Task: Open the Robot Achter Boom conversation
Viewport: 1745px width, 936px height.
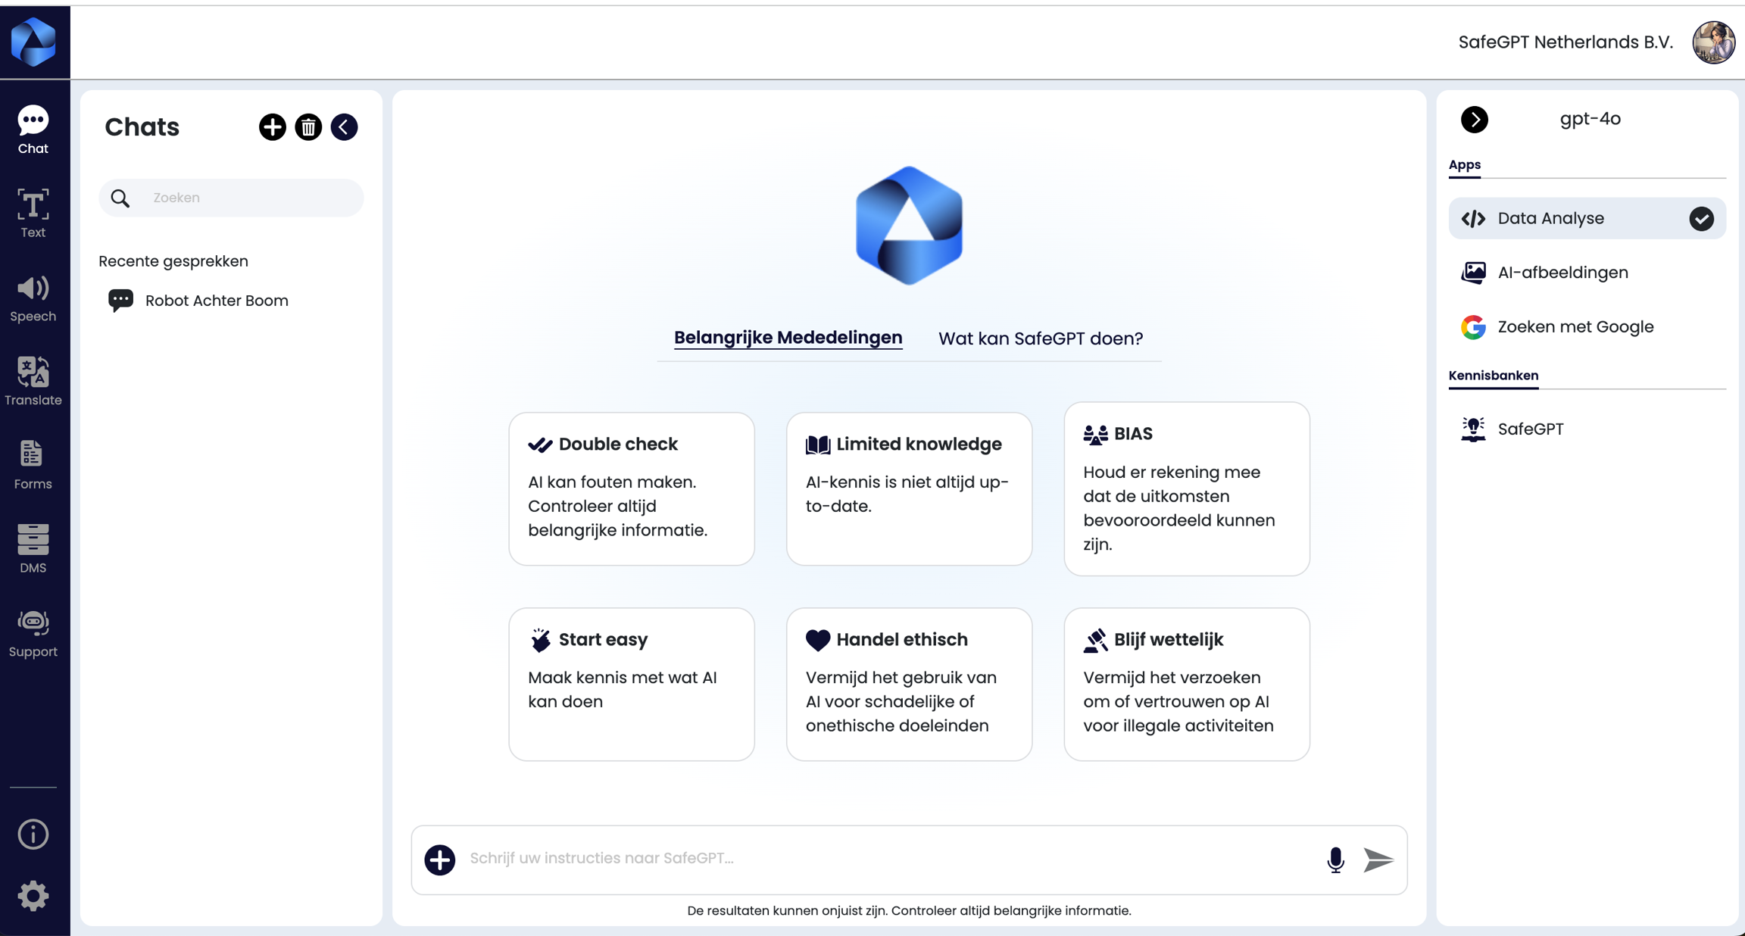Action: (216, 301)
